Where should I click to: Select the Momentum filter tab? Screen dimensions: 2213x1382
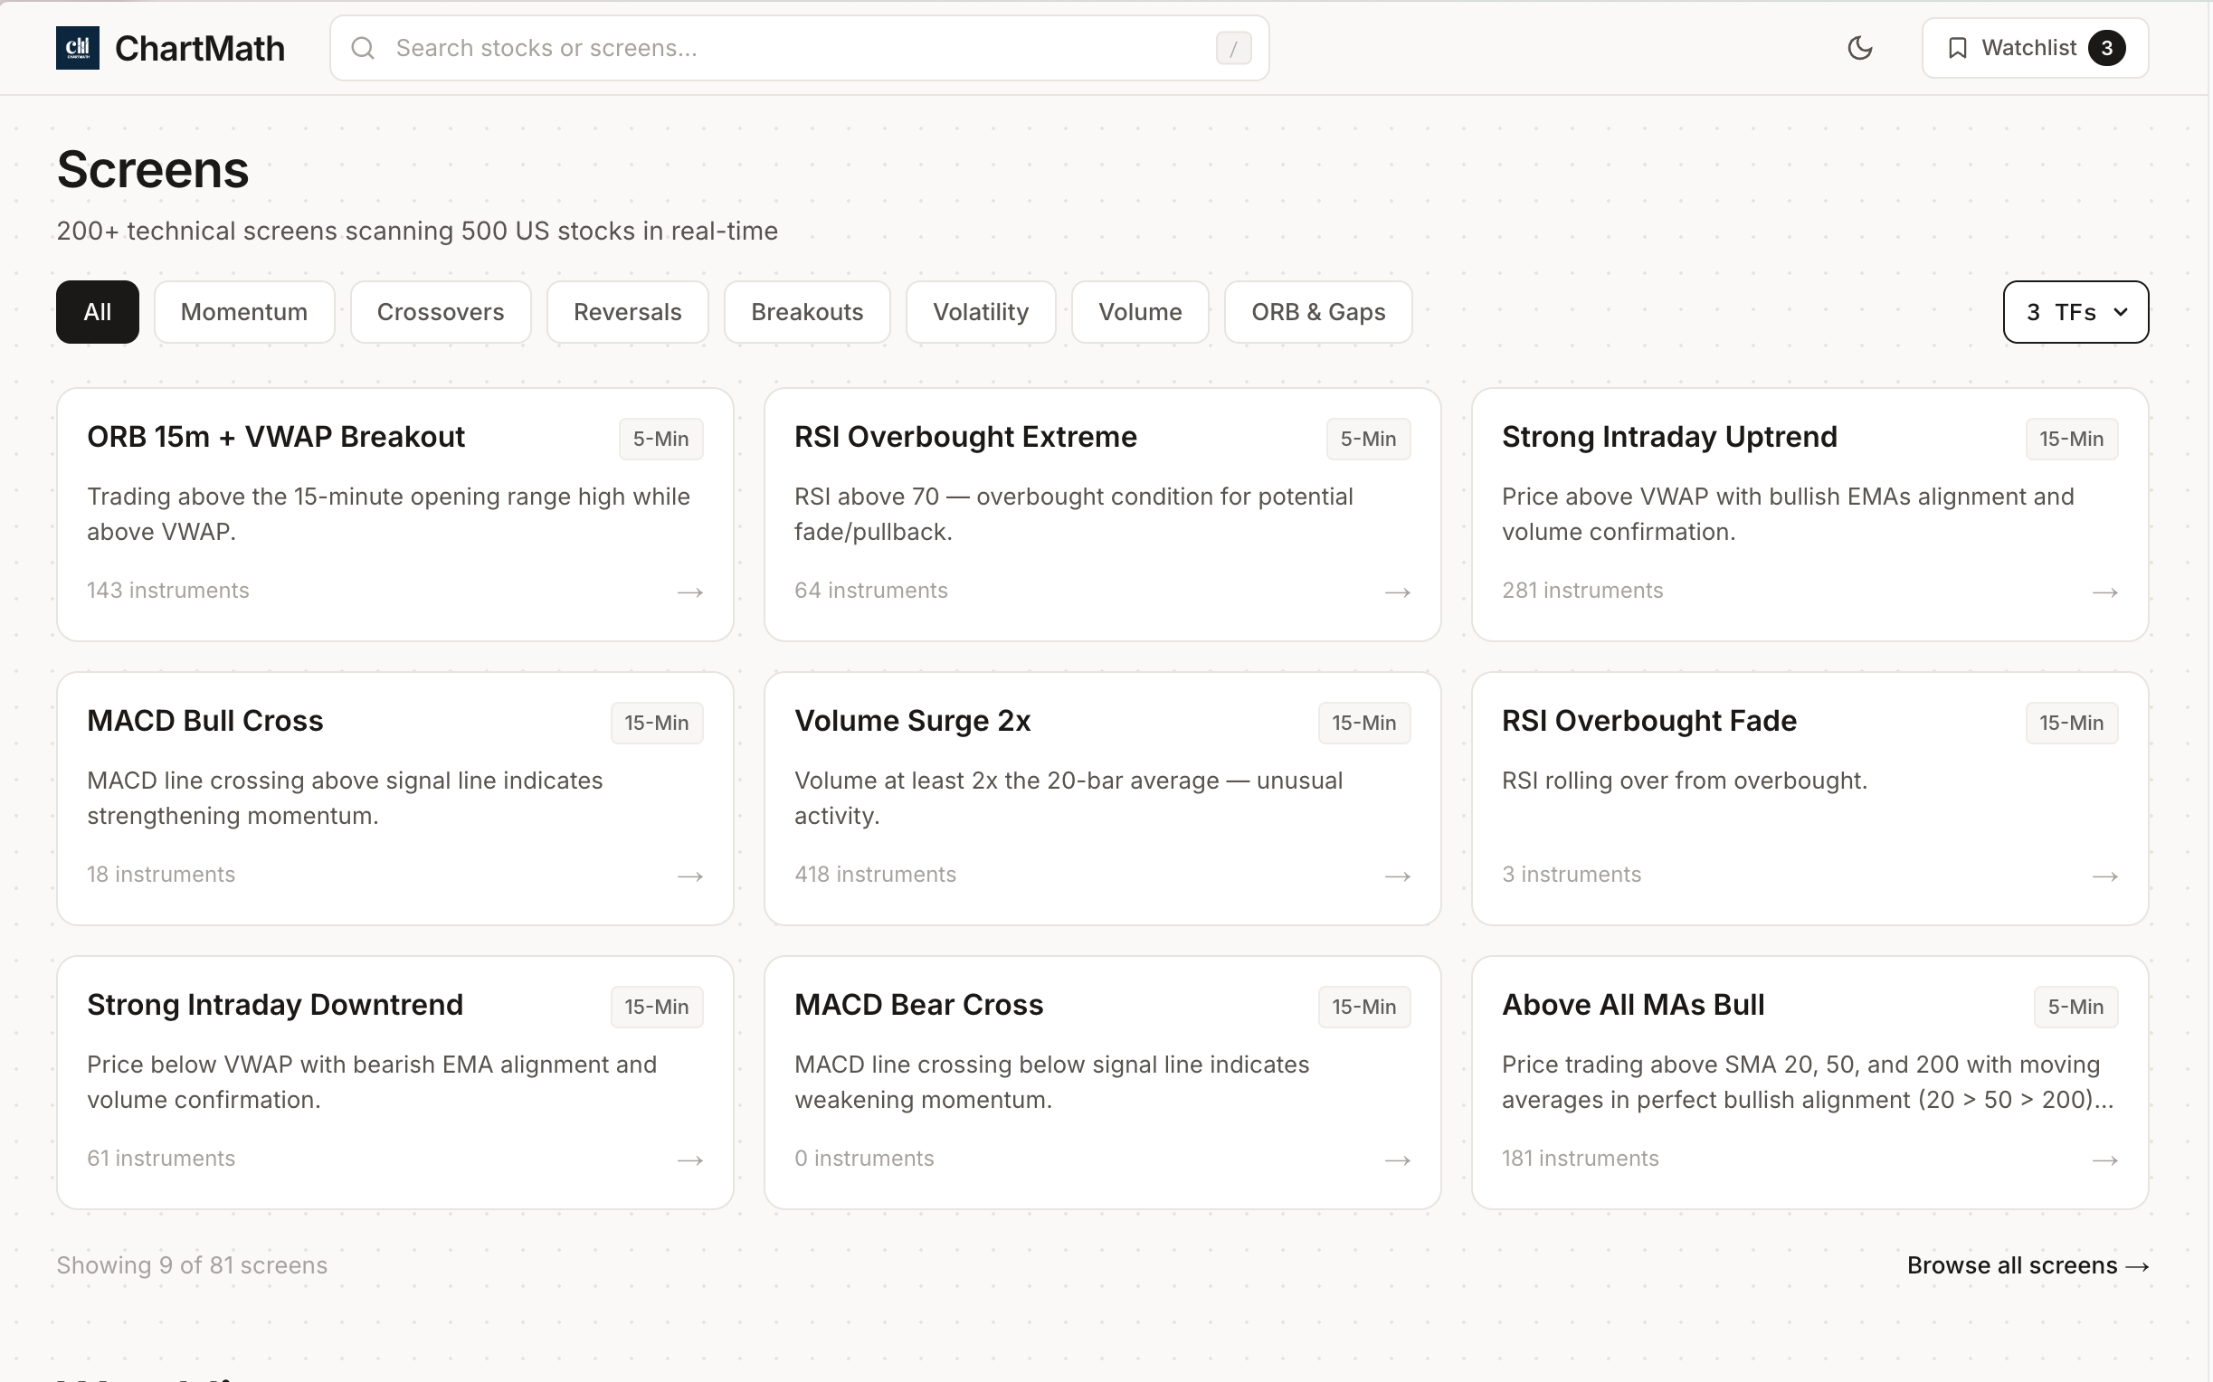[x=244, y=312]
